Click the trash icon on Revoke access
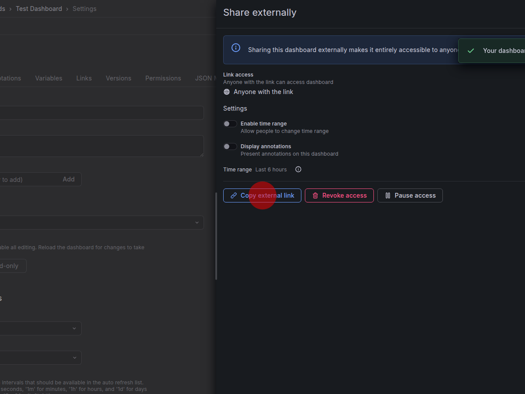Screen dimensions: 525x394 pyautogui.click(x=315, y=195)
